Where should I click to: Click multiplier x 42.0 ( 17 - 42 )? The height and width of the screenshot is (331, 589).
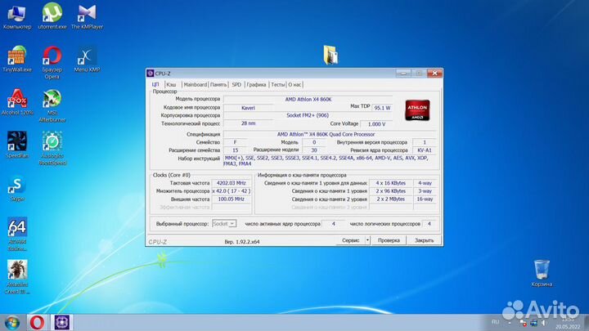click(x=232, y=191)
